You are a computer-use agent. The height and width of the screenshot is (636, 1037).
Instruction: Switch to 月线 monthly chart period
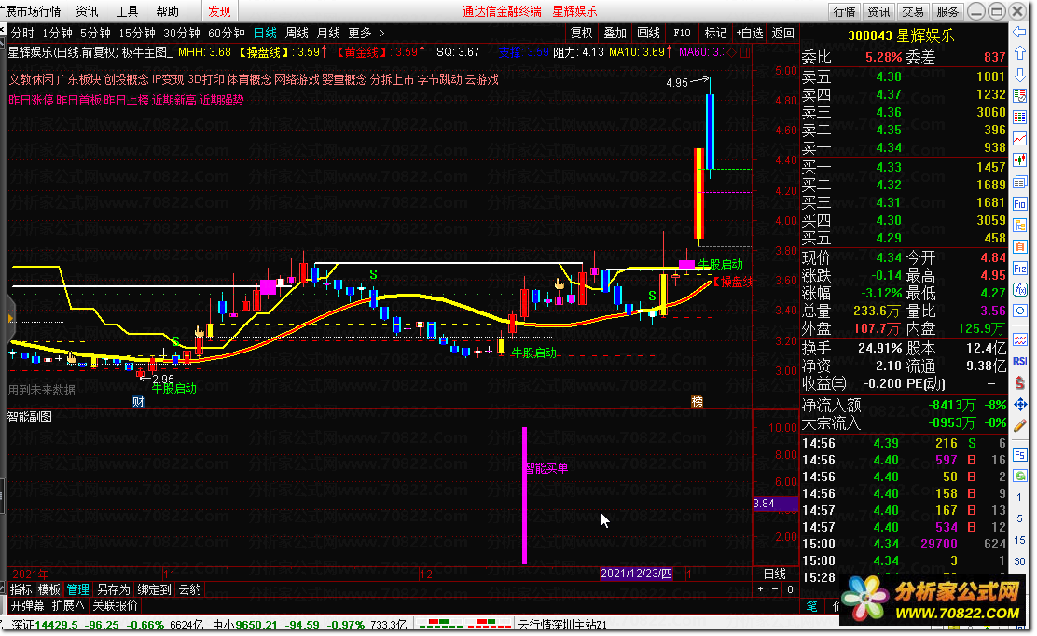328,33
